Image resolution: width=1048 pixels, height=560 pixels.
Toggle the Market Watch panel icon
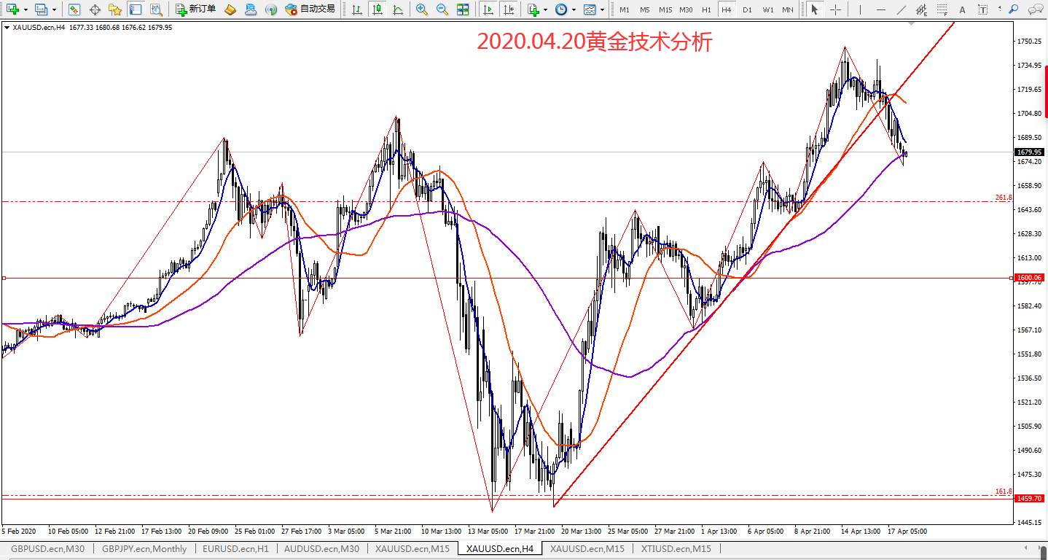click(x=74, y=9)
